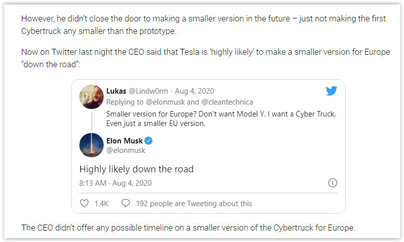Click the sentence about no possible timeline
Screen dimensions: 404x242
point(188,228)
